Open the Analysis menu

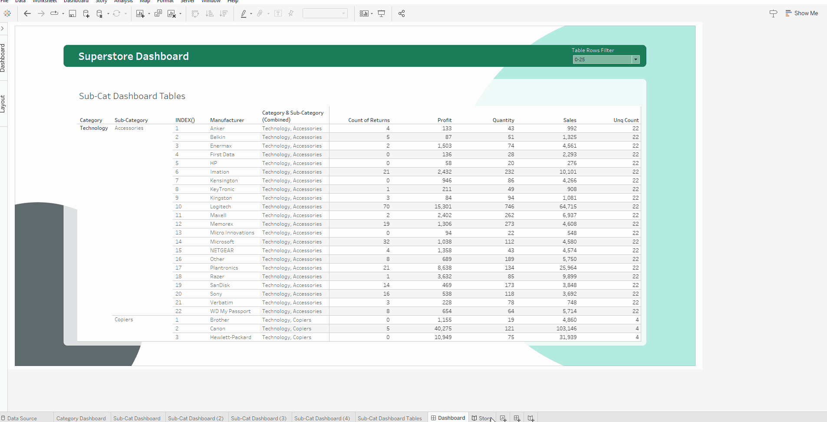point(123,1)
